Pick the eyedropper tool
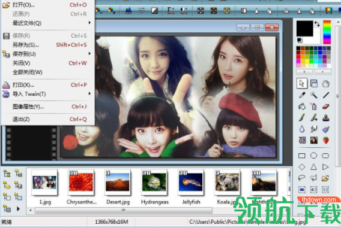This screenshot has height=228, width=341. (302, 95)
